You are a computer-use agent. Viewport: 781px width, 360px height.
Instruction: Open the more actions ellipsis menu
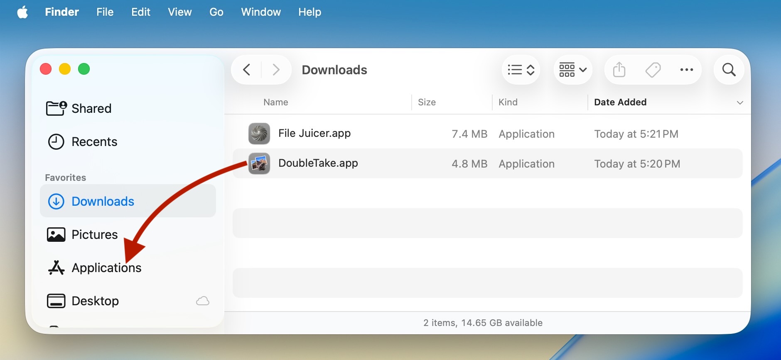click(x=687, y=70)
